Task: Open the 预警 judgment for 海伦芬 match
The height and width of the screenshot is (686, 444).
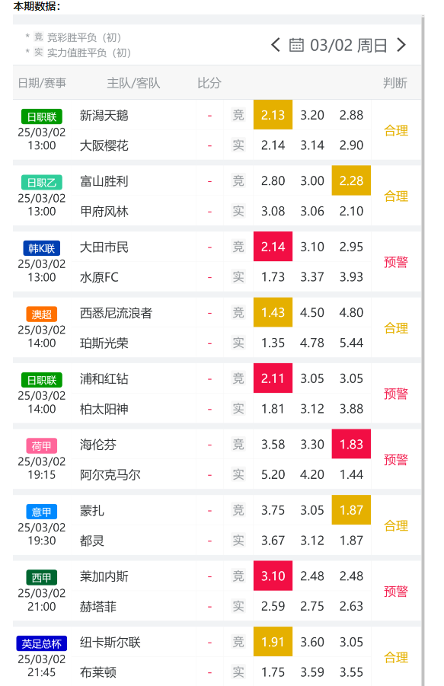Action: tap(396, 459)
